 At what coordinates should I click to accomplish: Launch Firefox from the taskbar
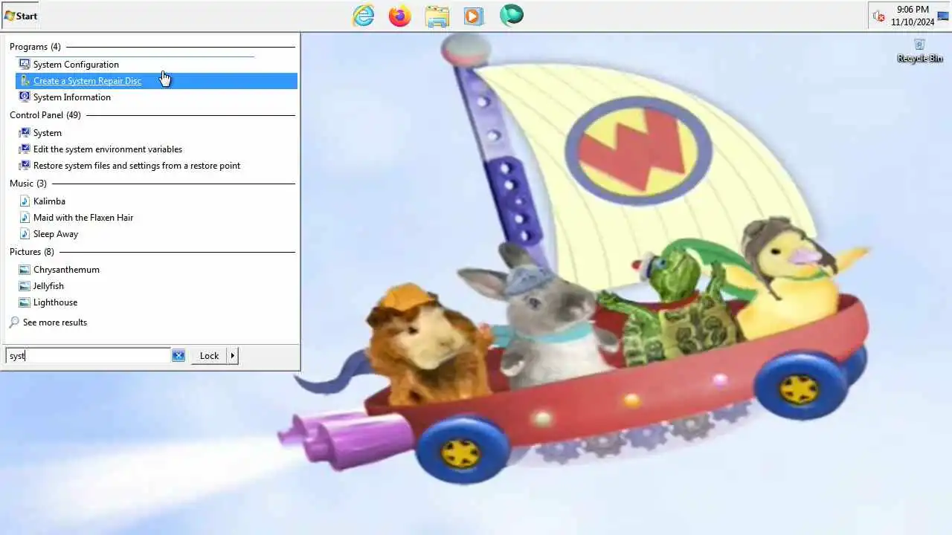400,16
